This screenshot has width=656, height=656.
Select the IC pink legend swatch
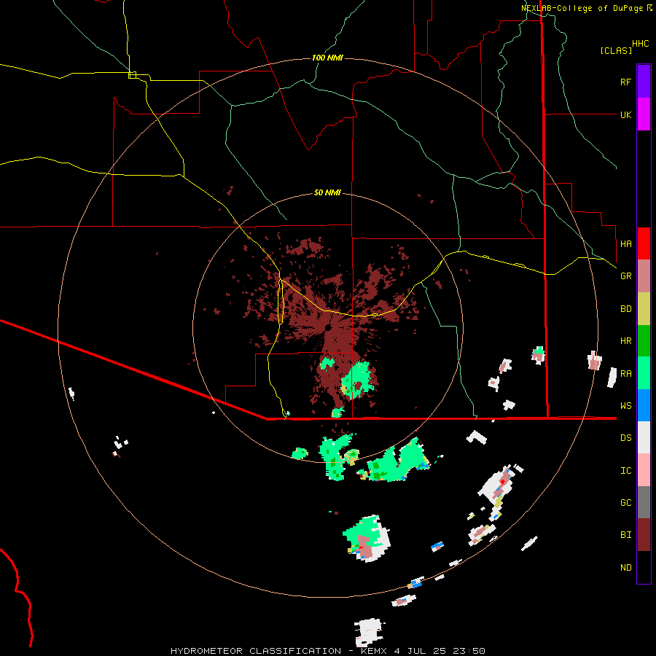(644, 470)
